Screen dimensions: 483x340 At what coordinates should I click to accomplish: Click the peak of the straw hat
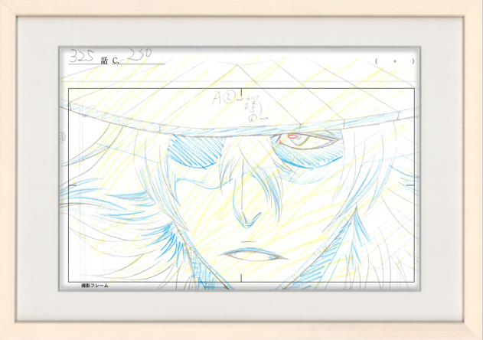243,69
